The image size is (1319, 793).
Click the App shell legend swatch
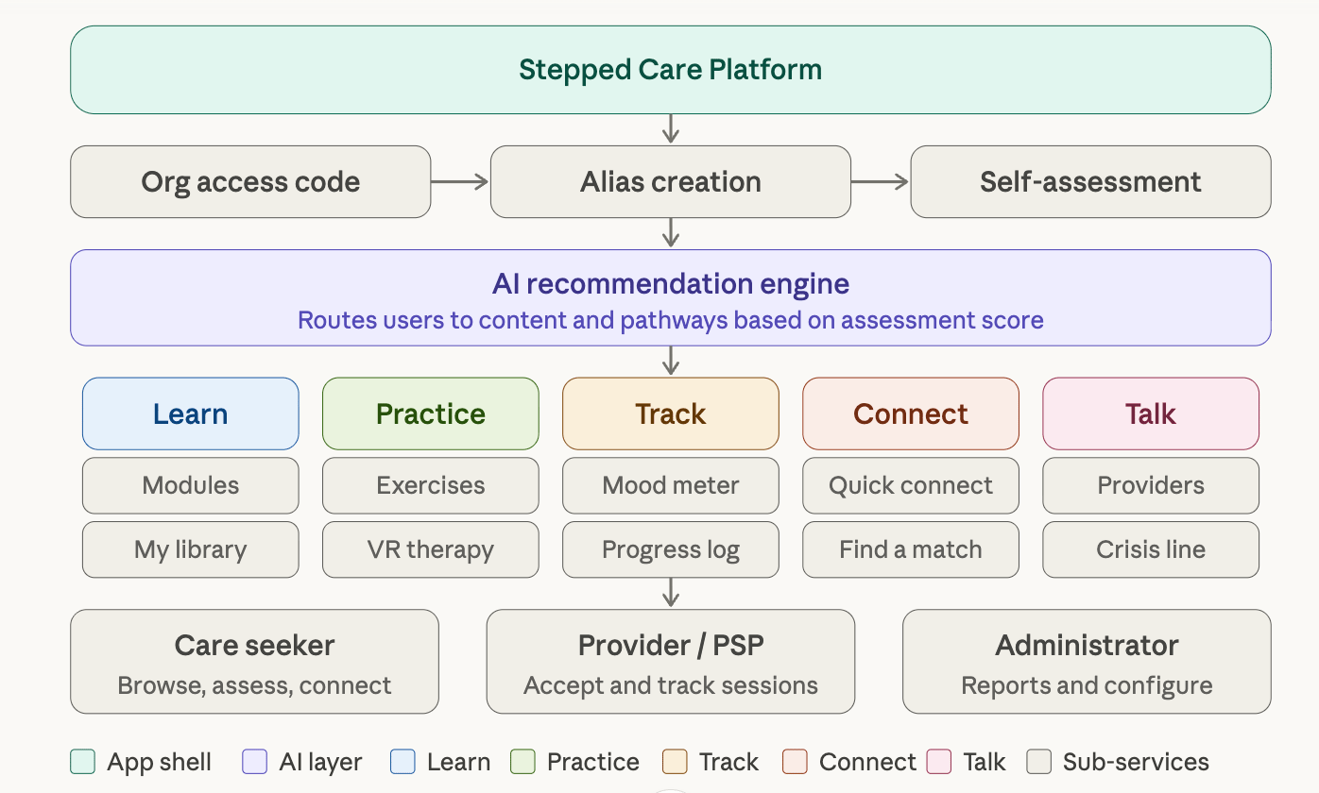[x=83, y=762]
